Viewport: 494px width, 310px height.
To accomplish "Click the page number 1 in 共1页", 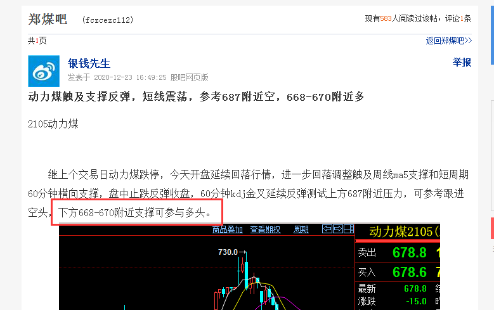I will point(37,41).
